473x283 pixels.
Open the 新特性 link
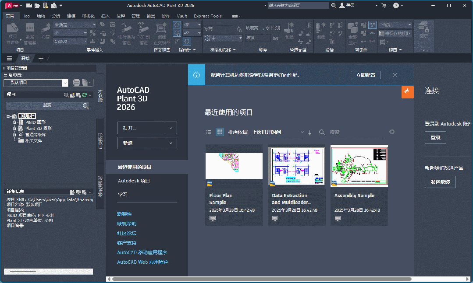pyautogui.click(x=124, y=214)
